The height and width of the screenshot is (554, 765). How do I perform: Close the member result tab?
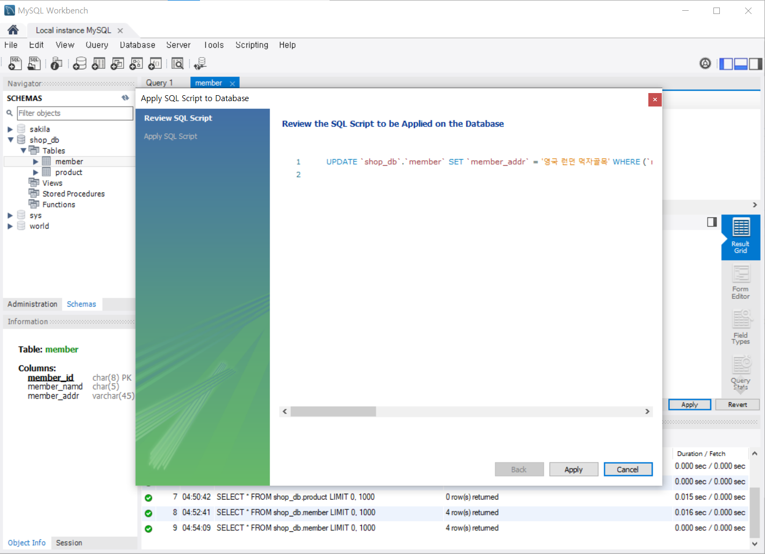coord(232,83)
